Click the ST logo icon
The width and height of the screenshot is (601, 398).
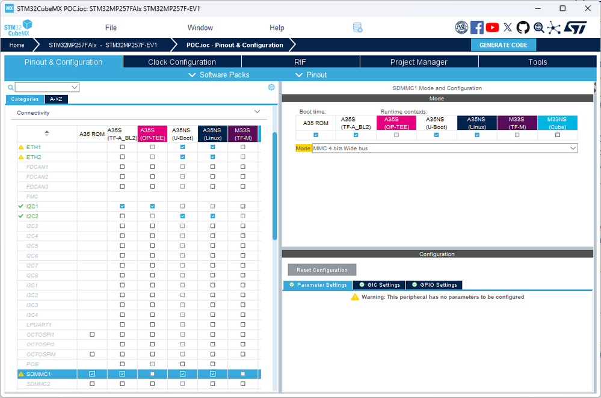(575, 28)
